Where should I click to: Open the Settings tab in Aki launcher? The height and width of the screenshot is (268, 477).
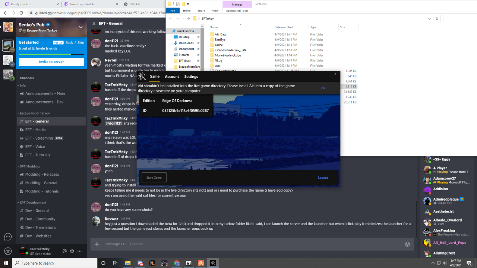click(x=191, y=76)
